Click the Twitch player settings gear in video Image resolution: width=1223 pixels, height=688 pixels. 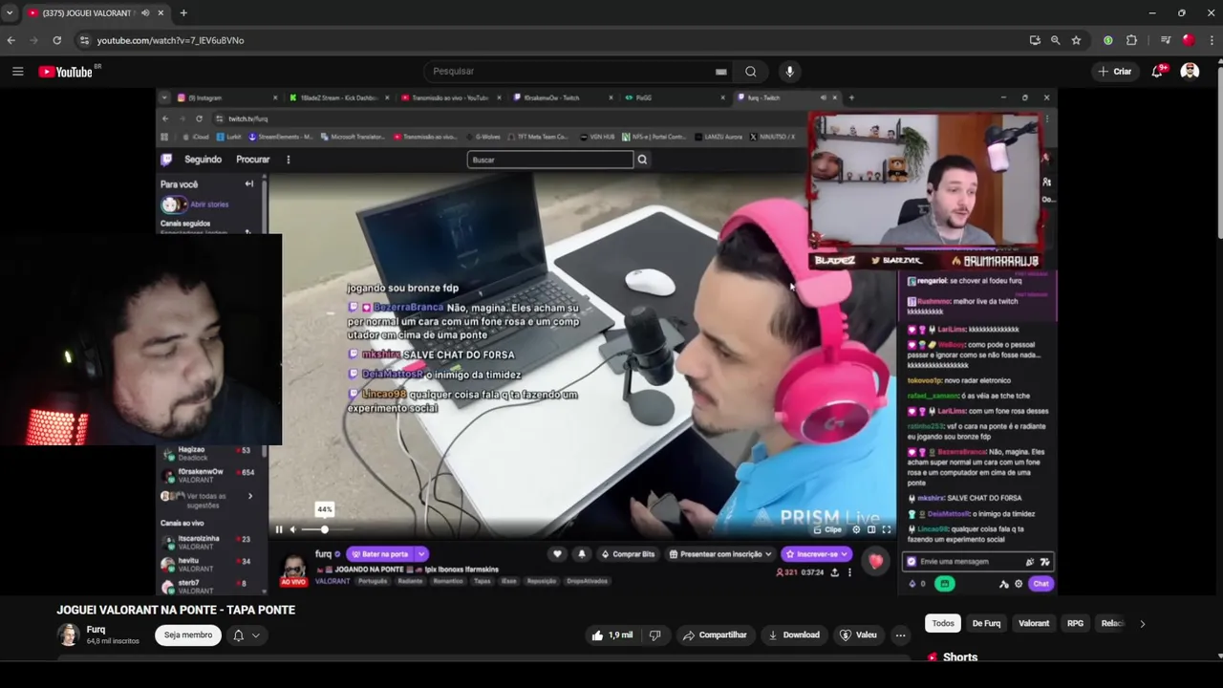[x=856, y=529]
